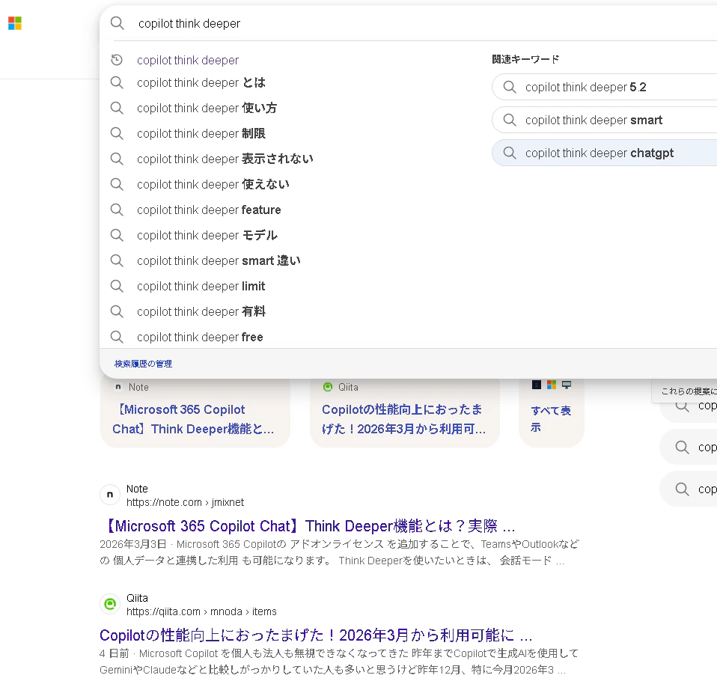Viewport: 717px width, 696px height.
Task: Click magnifier icon beside '制限' suggestion
Action: [117, 133]
